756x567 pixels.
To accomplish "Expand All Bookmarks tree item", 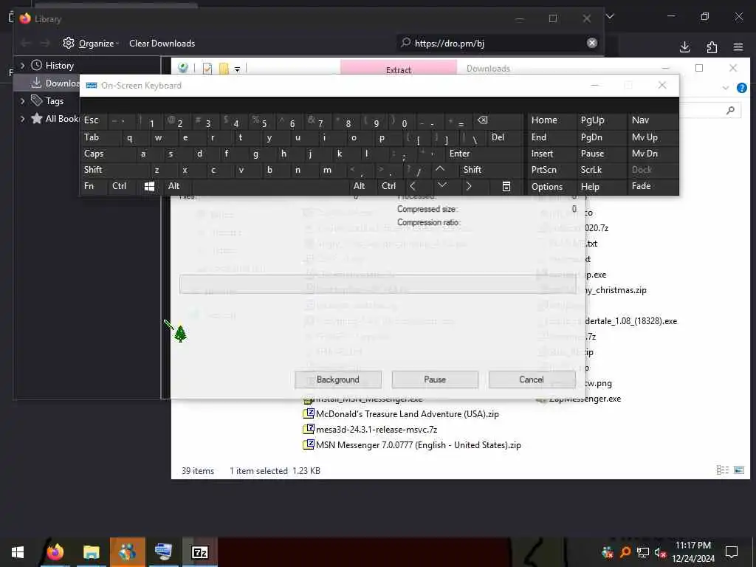I will click(x=22, y=119).
